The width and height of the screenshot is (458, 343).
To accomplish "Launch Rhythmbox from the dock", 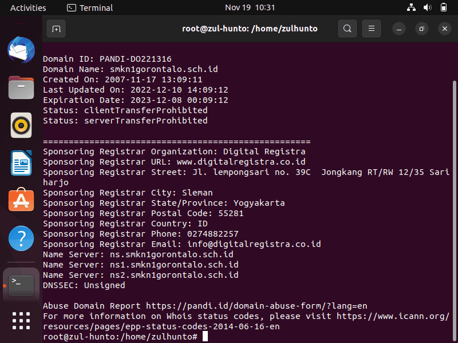I will [21, 125].
